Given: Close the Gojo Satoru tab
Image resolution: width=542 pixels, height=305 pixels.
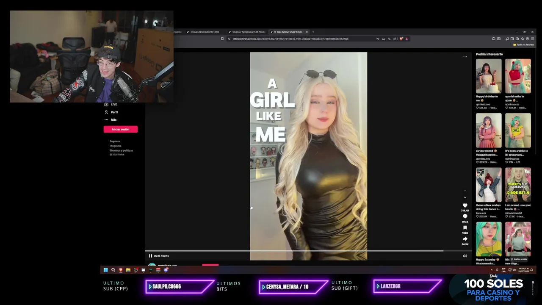Looking at the screenshot, I should click(x=307, y=32).
